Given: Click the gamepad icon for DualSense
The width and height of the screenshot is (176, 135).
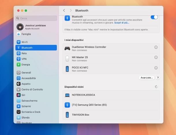Looking at the screenshot, I should [67, 48].
